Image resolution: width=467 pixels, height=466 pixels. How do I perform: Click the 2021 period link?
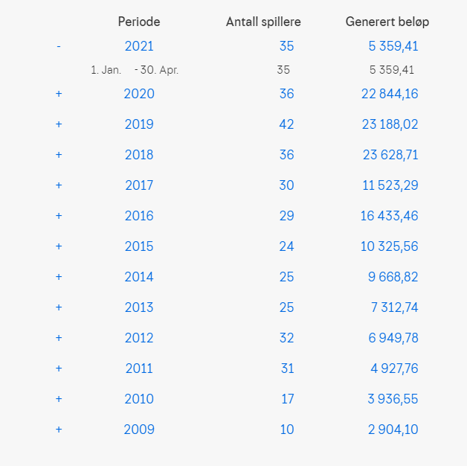click(x=139, y=46)
